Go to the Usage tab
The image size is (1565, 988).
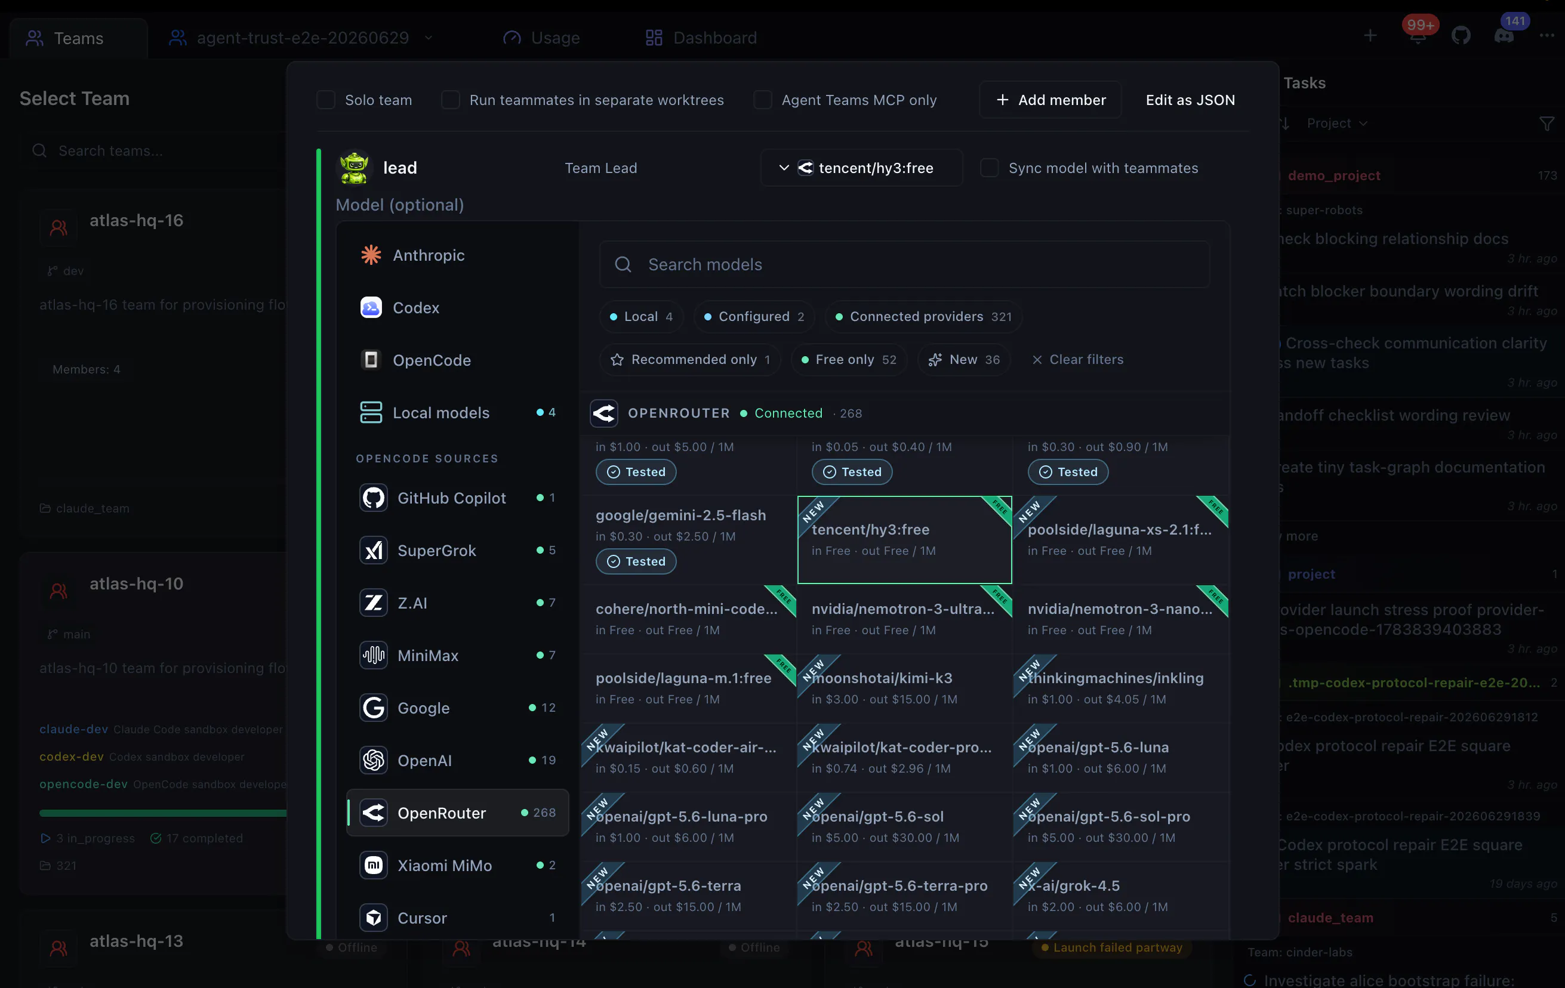pyautogui.click(x=541, y=38)
